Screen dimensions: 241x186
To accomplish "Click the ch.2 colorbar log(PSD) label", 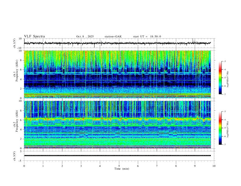I will [228, 129].
